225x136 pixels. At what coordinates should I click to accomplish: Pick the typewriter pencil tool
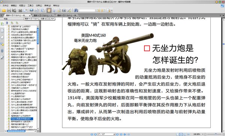click(x=69, y=10)
